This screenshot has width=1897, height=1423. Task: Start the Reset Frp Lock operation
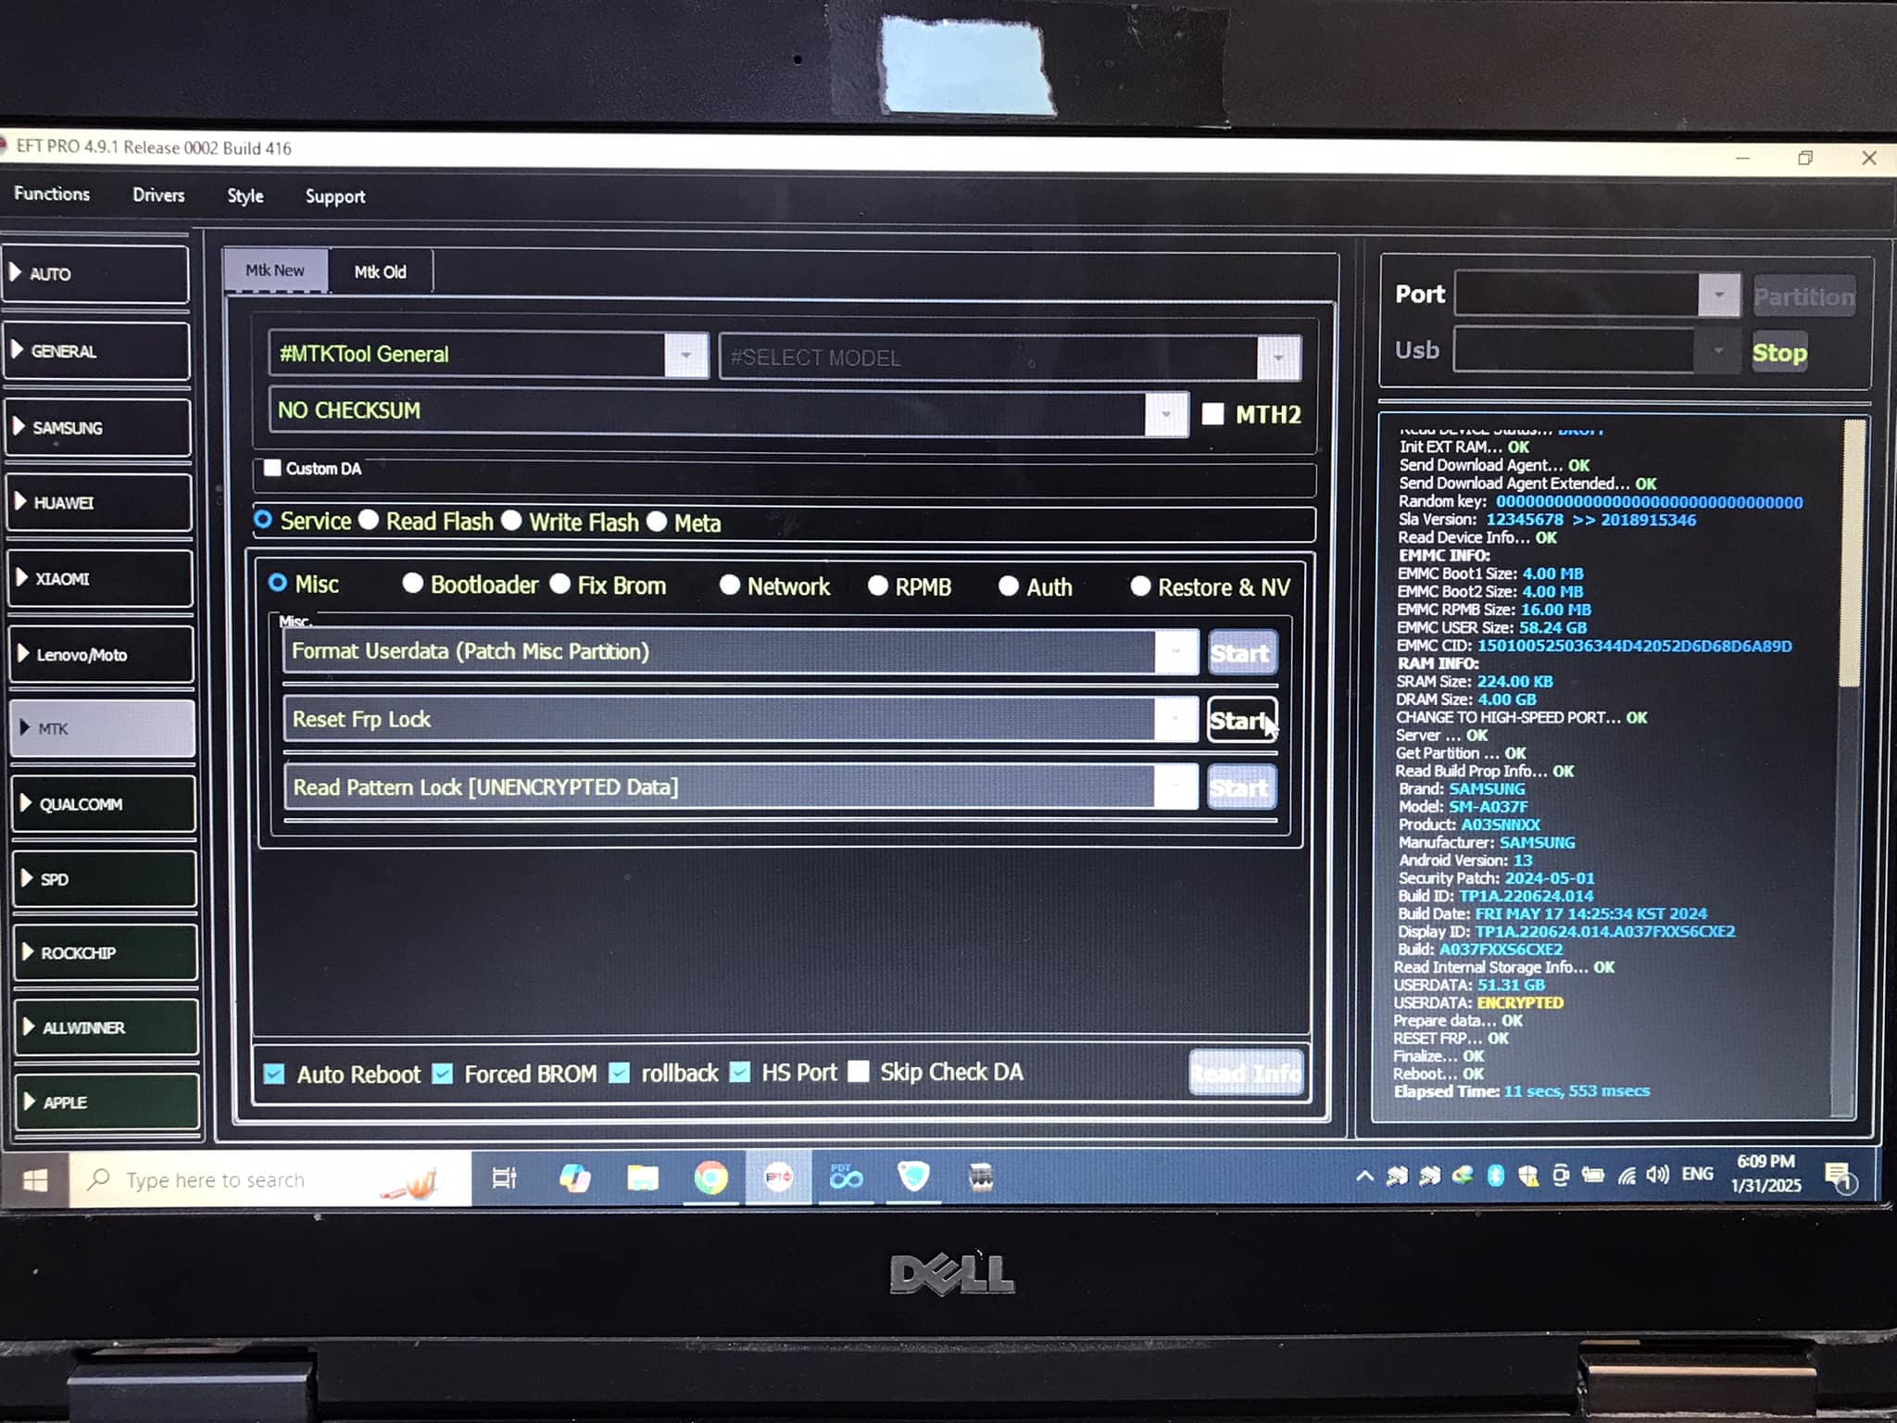[x=1241, y=720]
